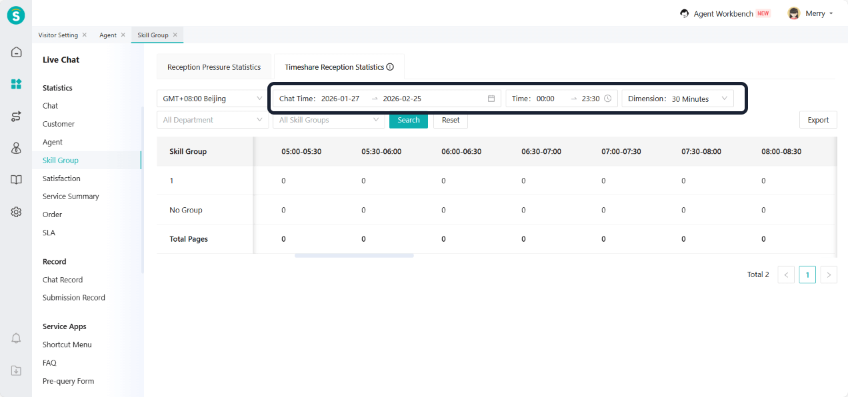
Task: Open the Merry user account menu
Action: pyautogui.click(x=811, y=13)
